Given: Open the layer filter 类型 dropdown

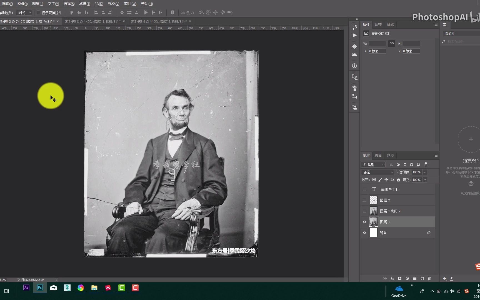Looking at the screenshot, I should 373,164.
